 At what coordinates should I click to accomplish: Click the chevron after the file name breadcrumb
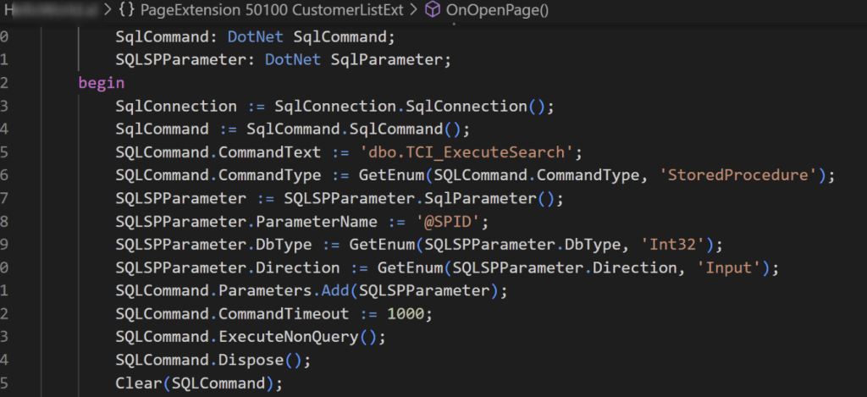(108, 11)
